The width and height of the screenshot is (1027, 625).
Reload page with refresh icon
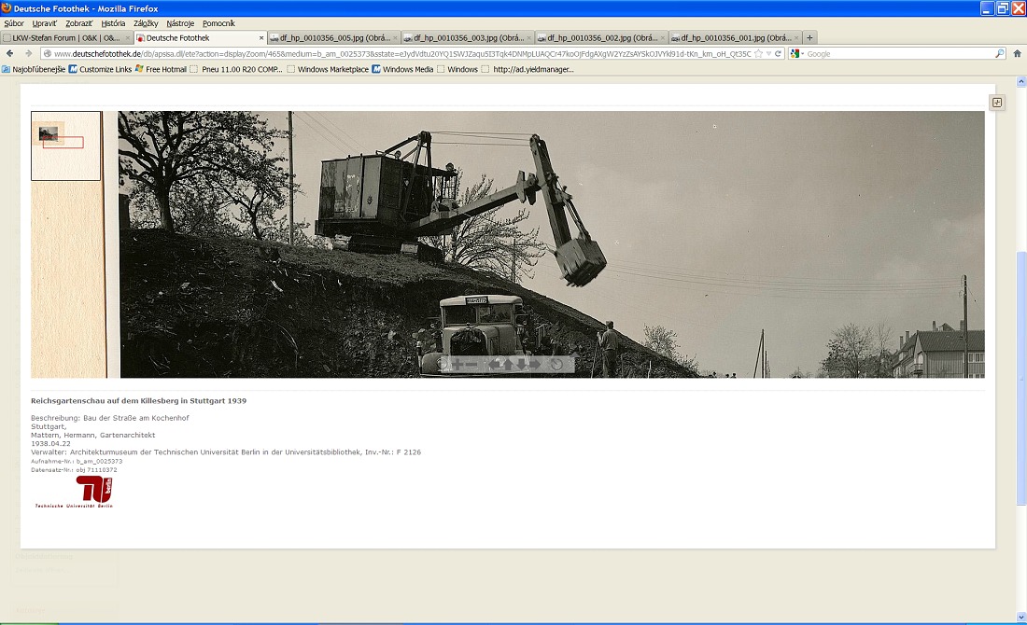pos(779,54)
